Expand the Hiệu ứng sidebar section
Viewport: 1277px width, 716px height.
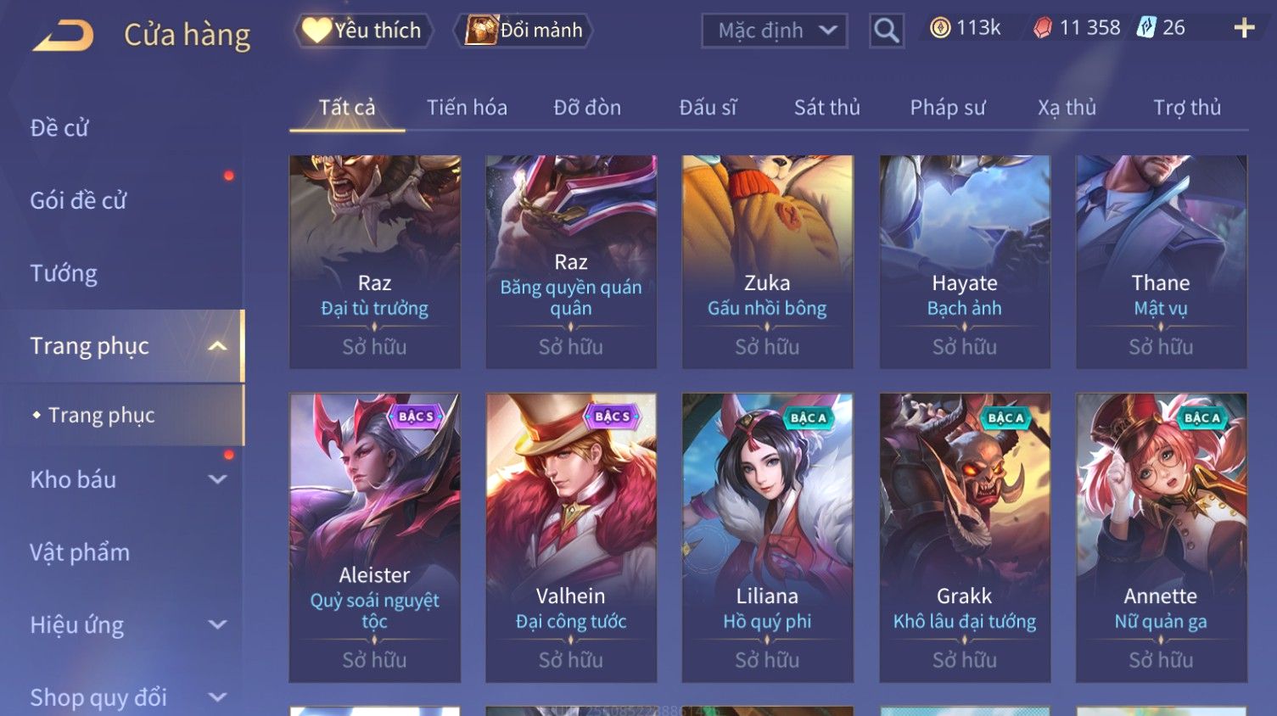tap(217, 625)
